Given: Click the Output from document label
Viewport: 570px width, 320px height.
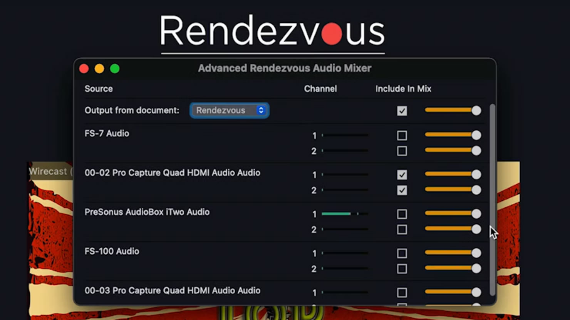Looking at the screenshot, I should (132, 111).
